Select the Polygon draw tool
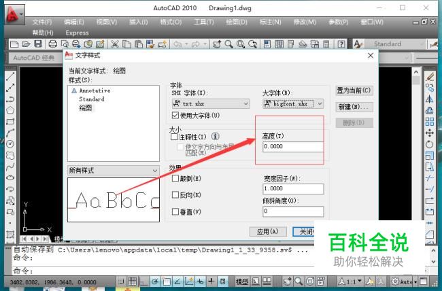Screen dimensions: 442x291 (10, 110)
